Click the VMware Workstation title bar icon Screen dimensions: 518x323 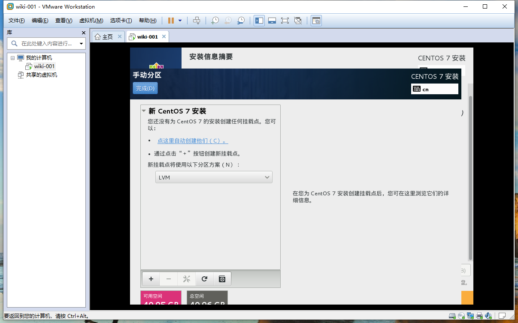coord(10,6)
